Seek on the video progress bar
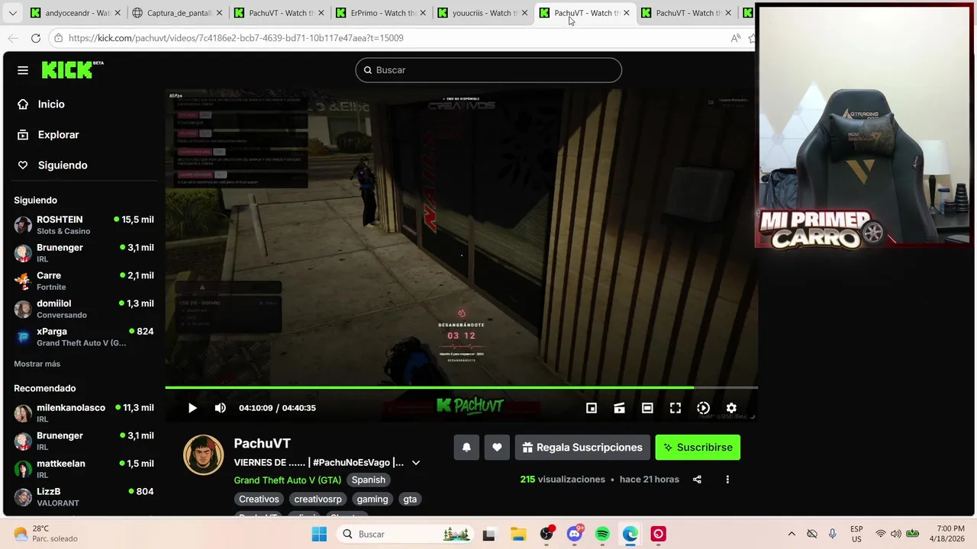977x549 pixels. (x=461, y=387)
